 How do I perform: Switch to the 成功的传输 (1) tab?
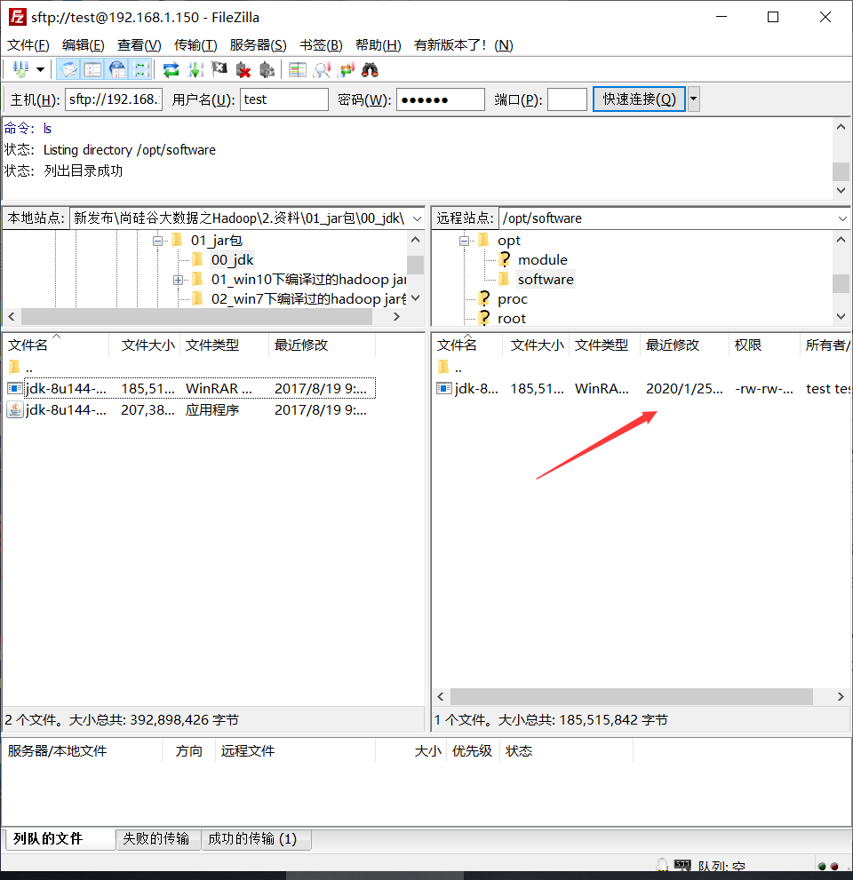pyautogui.click(x=257, y=838)
